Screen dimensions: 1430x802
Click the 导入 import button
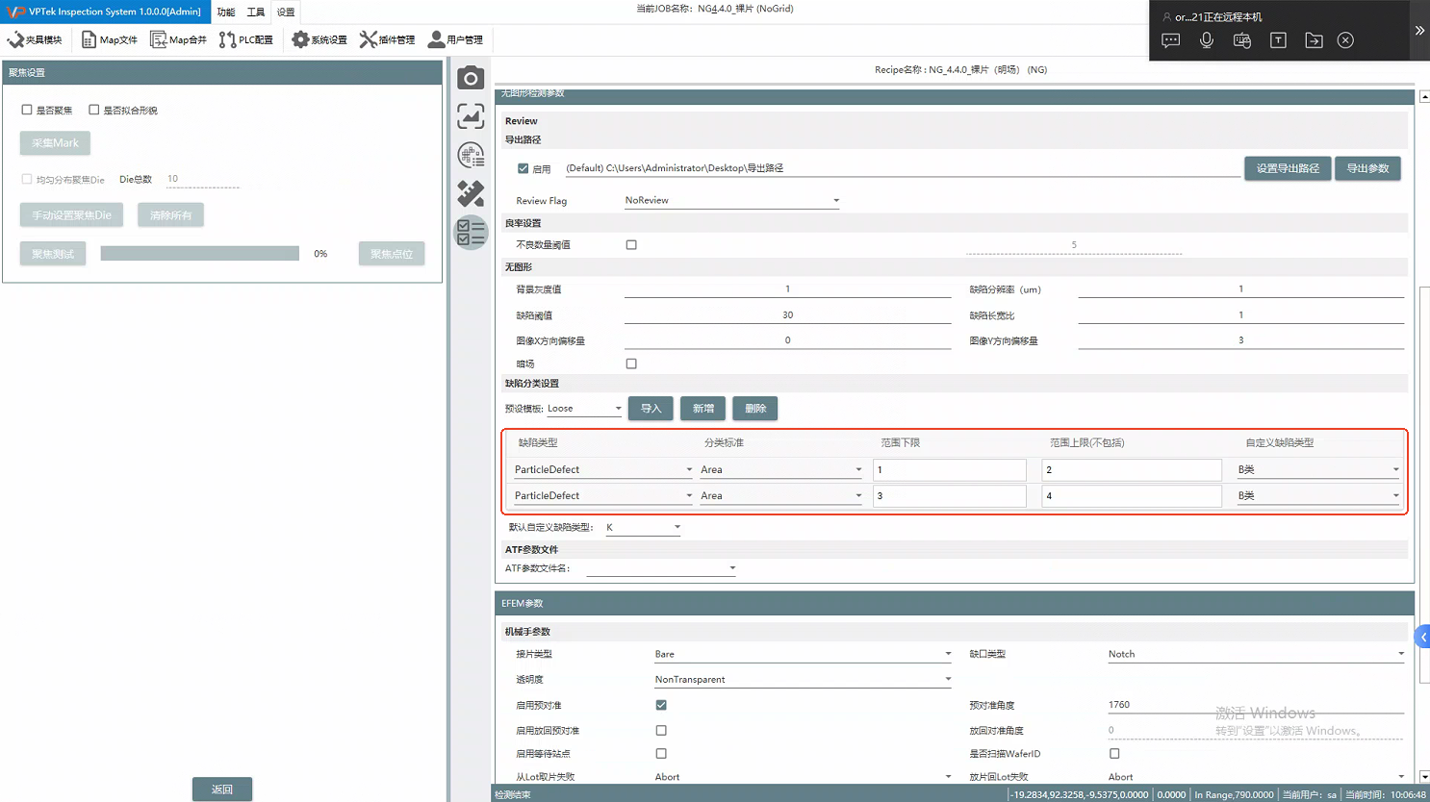pos(651,409)
